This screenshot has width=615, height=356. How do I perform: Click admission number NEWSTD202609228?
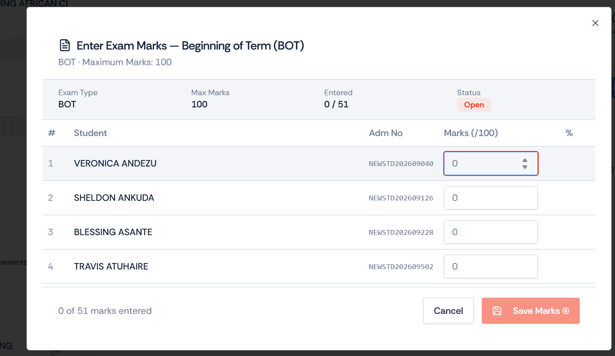(x=401, y=233)
